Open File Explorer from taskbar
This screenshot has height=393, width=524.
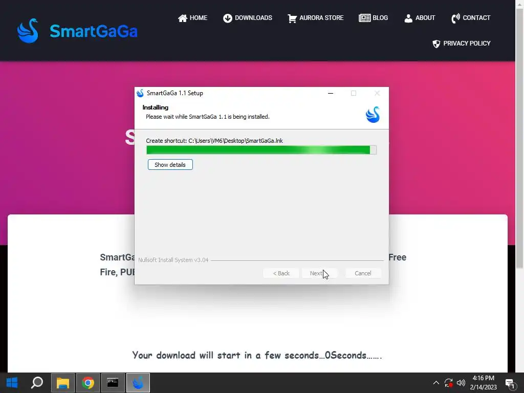pyautogui.click(x=63, y=383)
